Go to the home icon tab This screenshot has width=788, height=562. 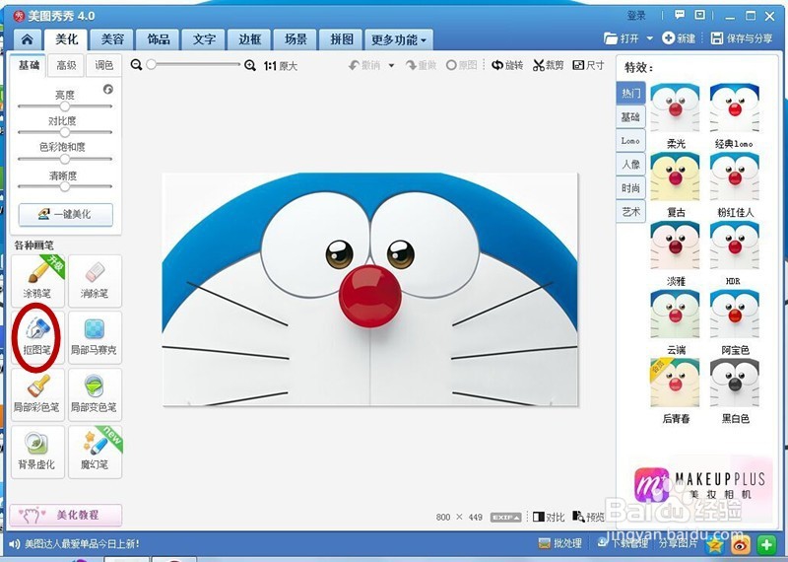click(28, 39)
